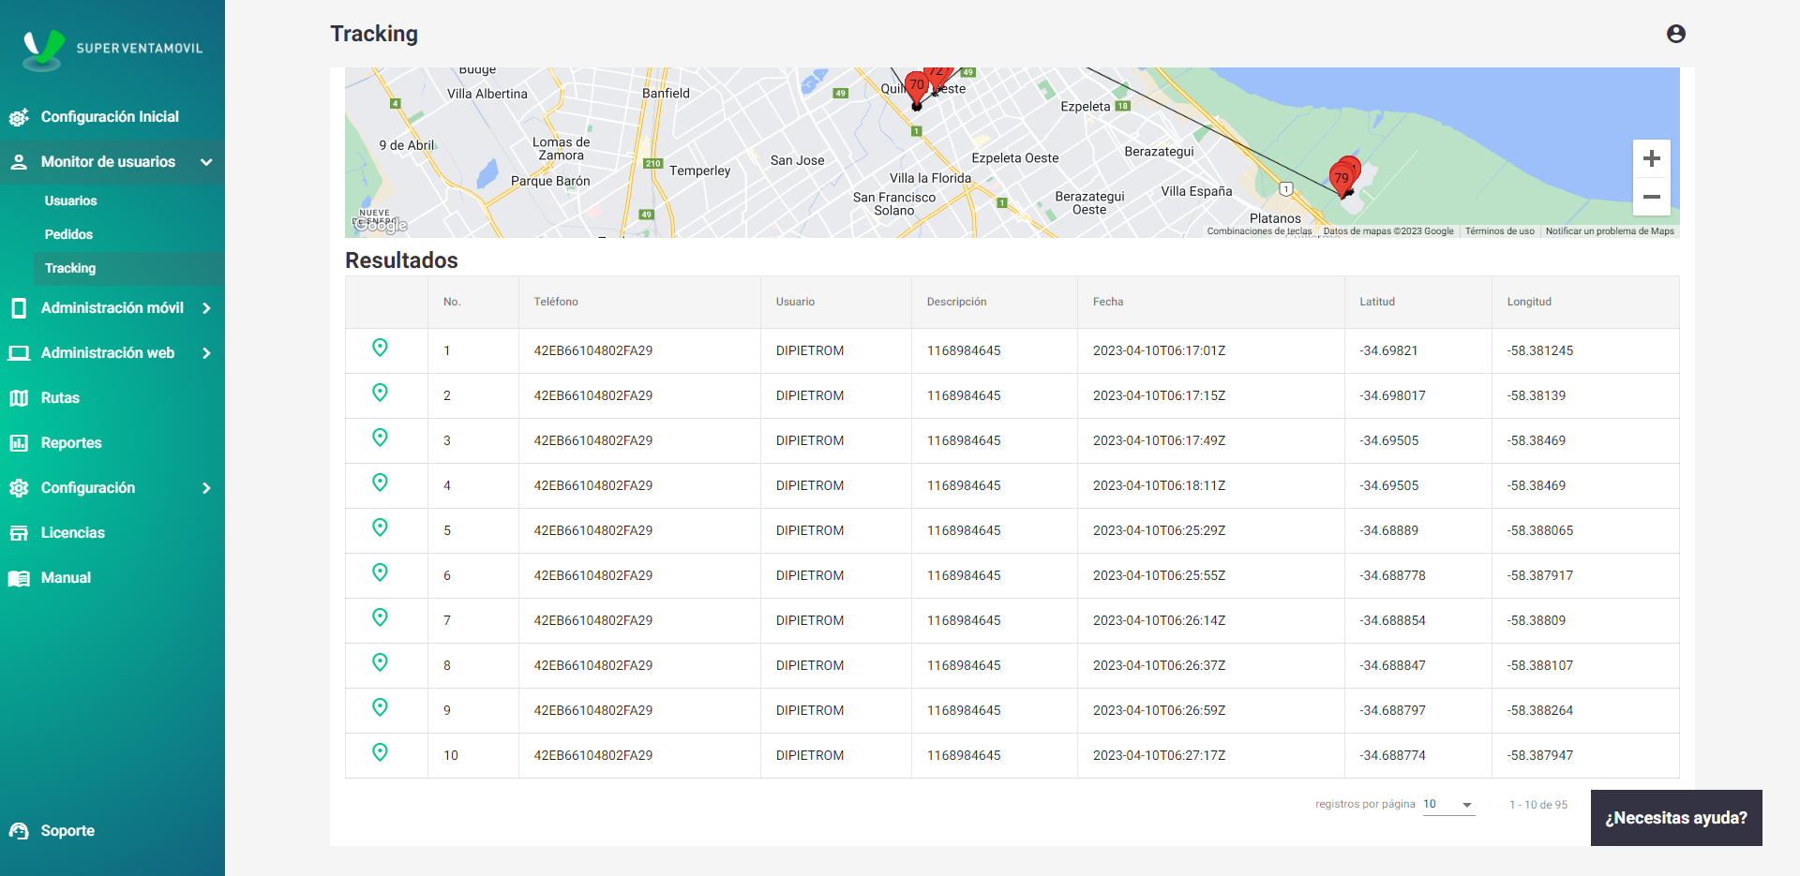Screen dimensions: 1800x876
Task: Click longitude value -58.388264
Action: coord(1540,711)
